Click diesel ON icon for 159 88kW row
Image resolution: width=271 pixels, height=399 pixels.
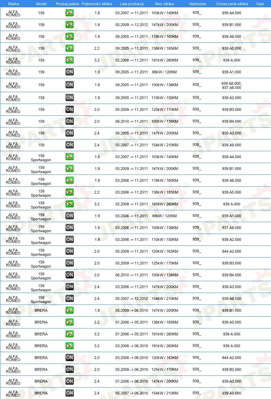pyautogui.click(x=70, y=72)
